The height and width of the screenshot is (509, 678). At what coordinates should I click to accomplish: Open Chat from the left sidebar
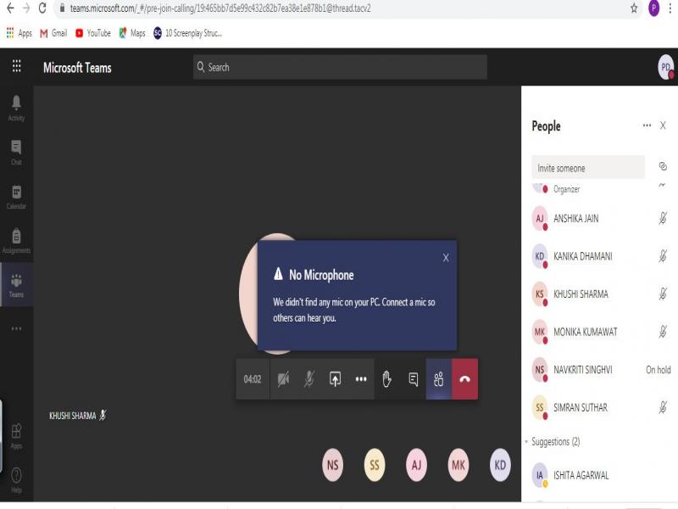[x=16, y=151]
